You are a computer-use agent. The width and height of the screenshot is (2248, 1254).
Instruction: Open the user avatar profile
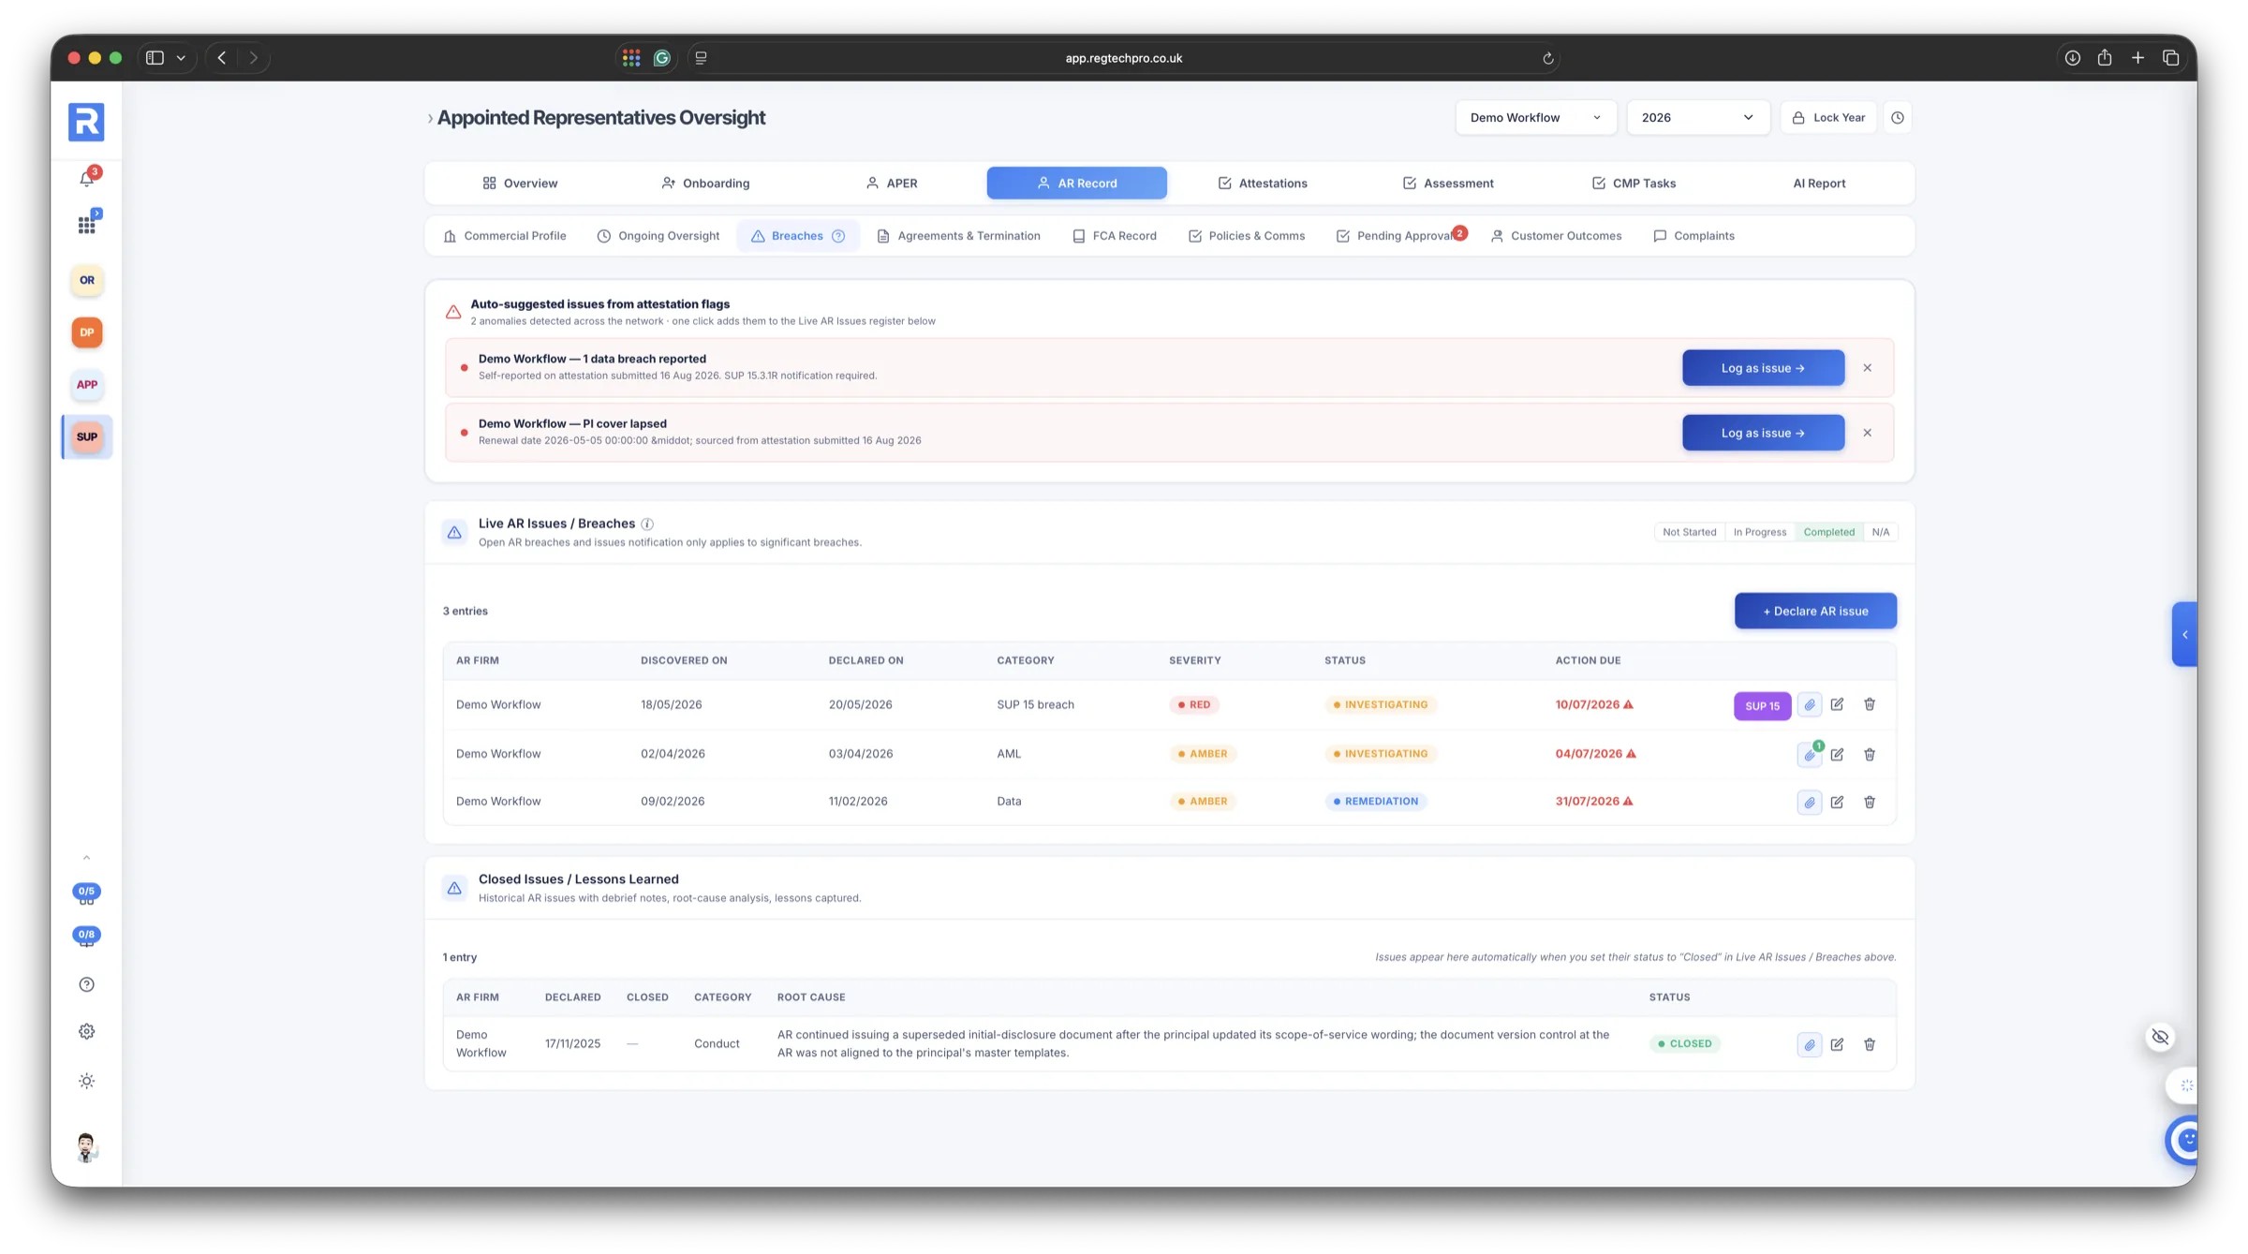[x=86, y=1147]
